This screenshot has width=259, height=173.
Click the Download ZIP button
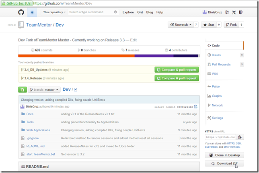(x=224, y=163)
